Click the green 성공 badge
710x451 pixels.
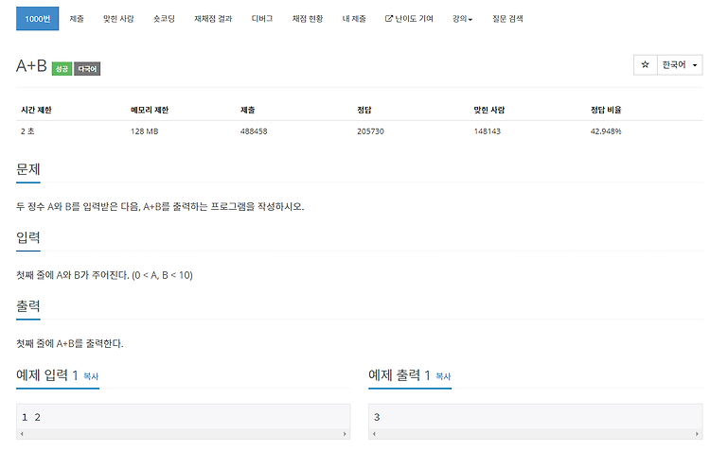[x=62, y=69]
